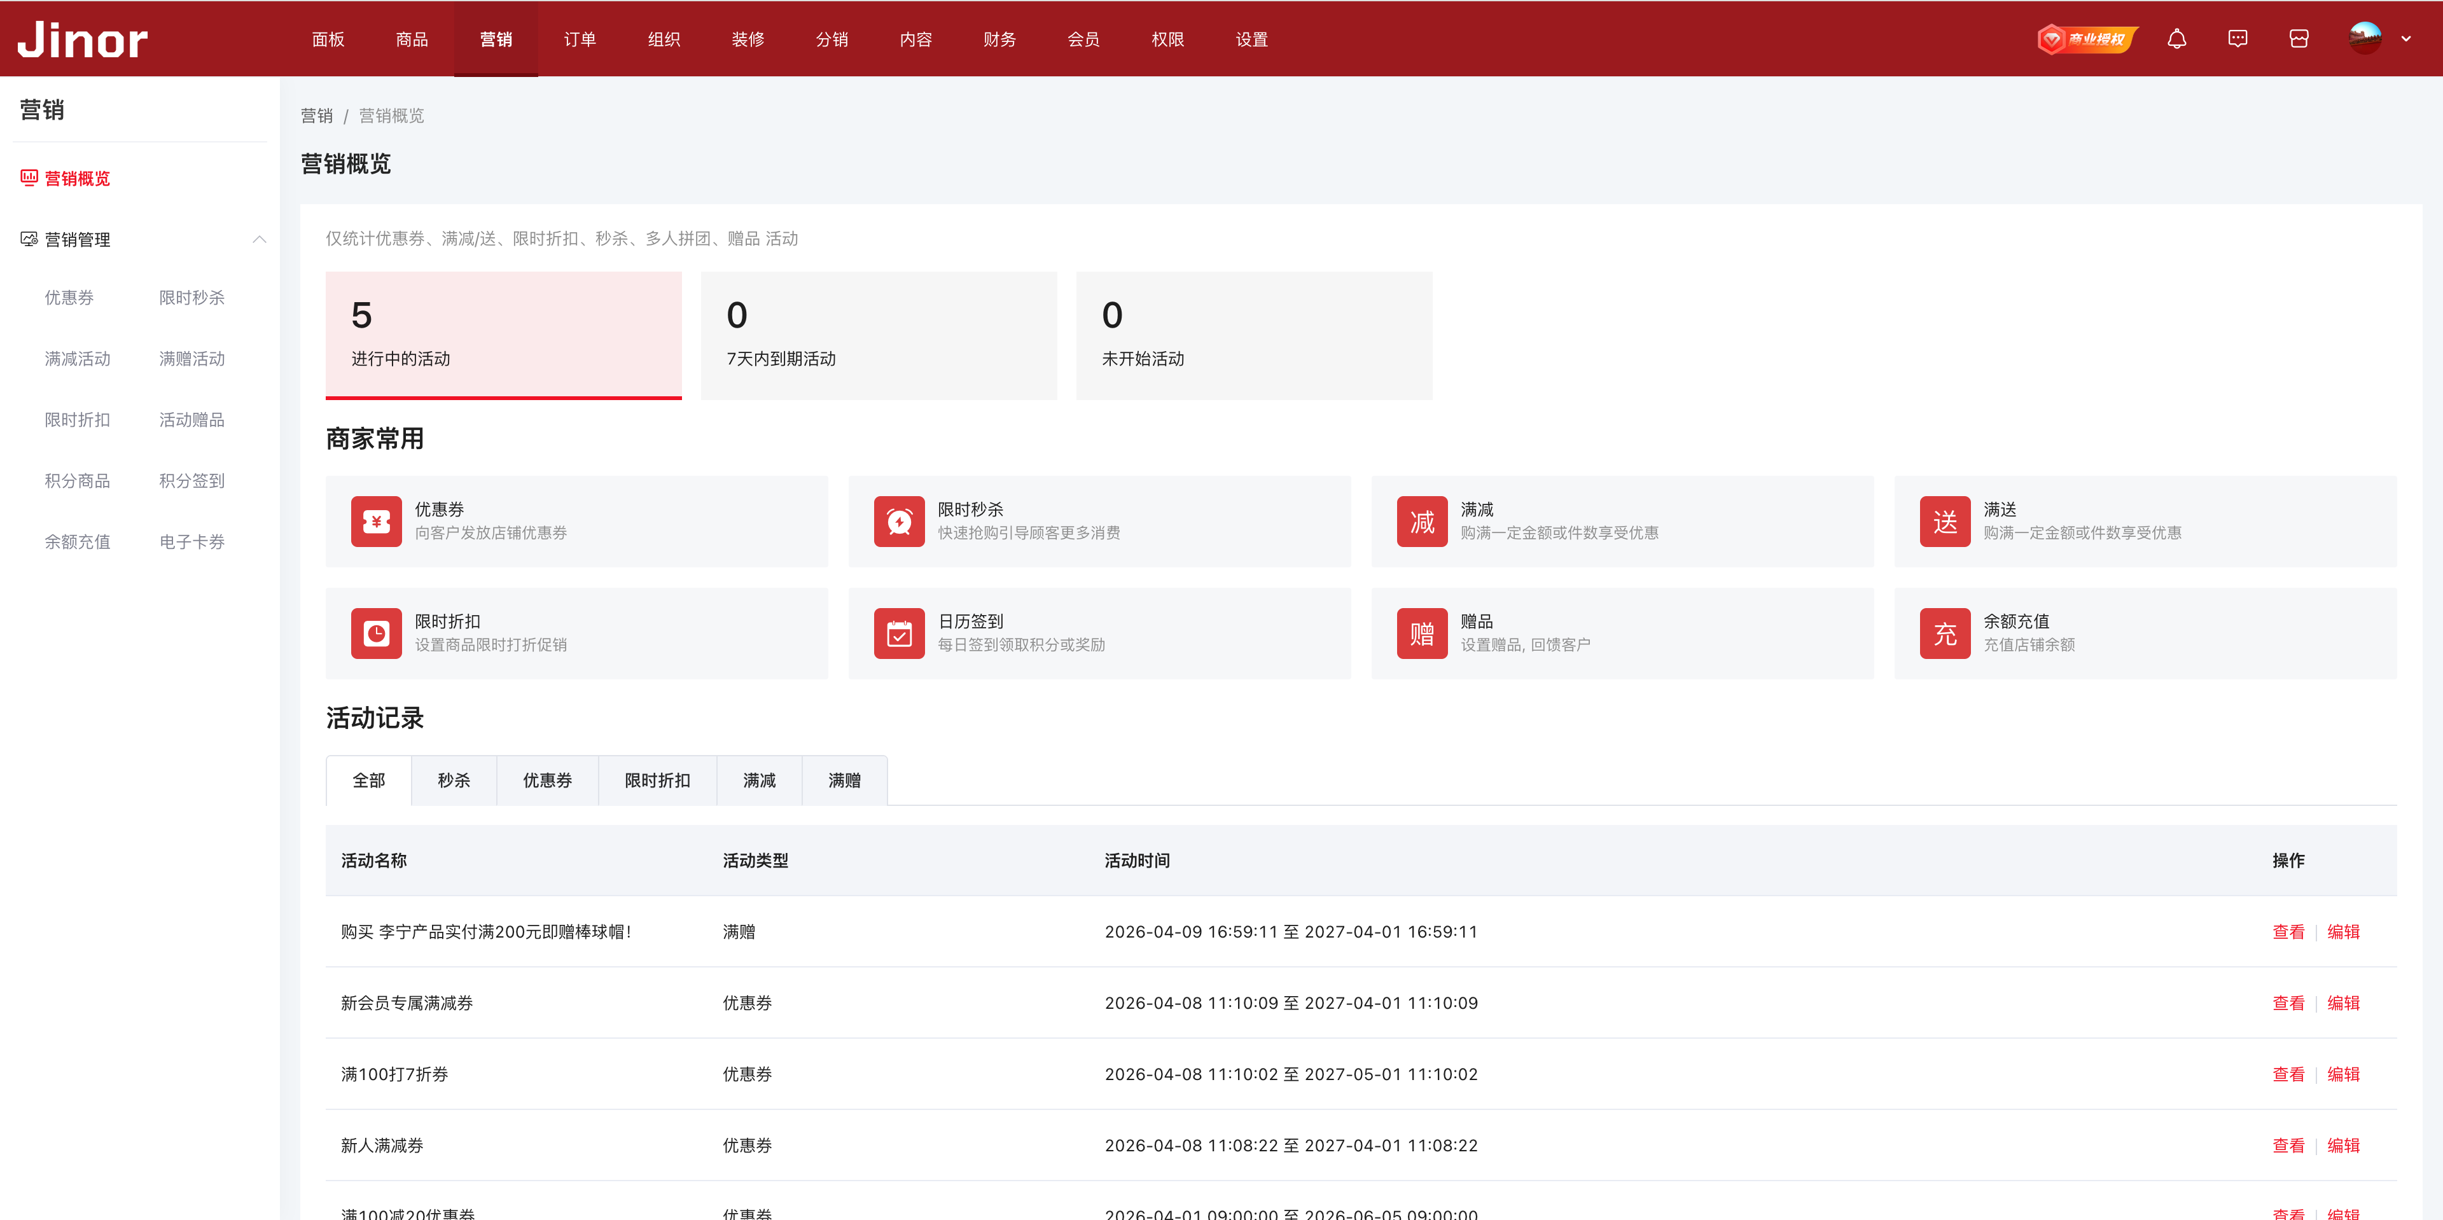Click the 日历签到 calendar icon
2443x1220 pixels.
899,634
